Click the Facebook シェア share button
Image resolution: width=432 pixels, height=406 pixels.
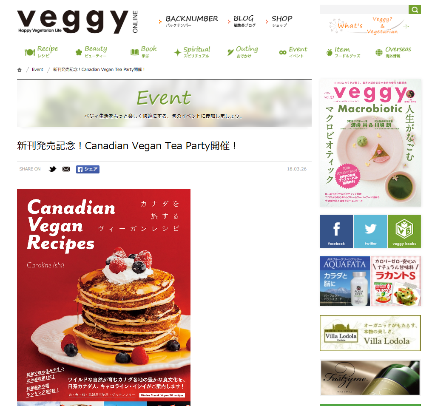(x=88, y=169)
